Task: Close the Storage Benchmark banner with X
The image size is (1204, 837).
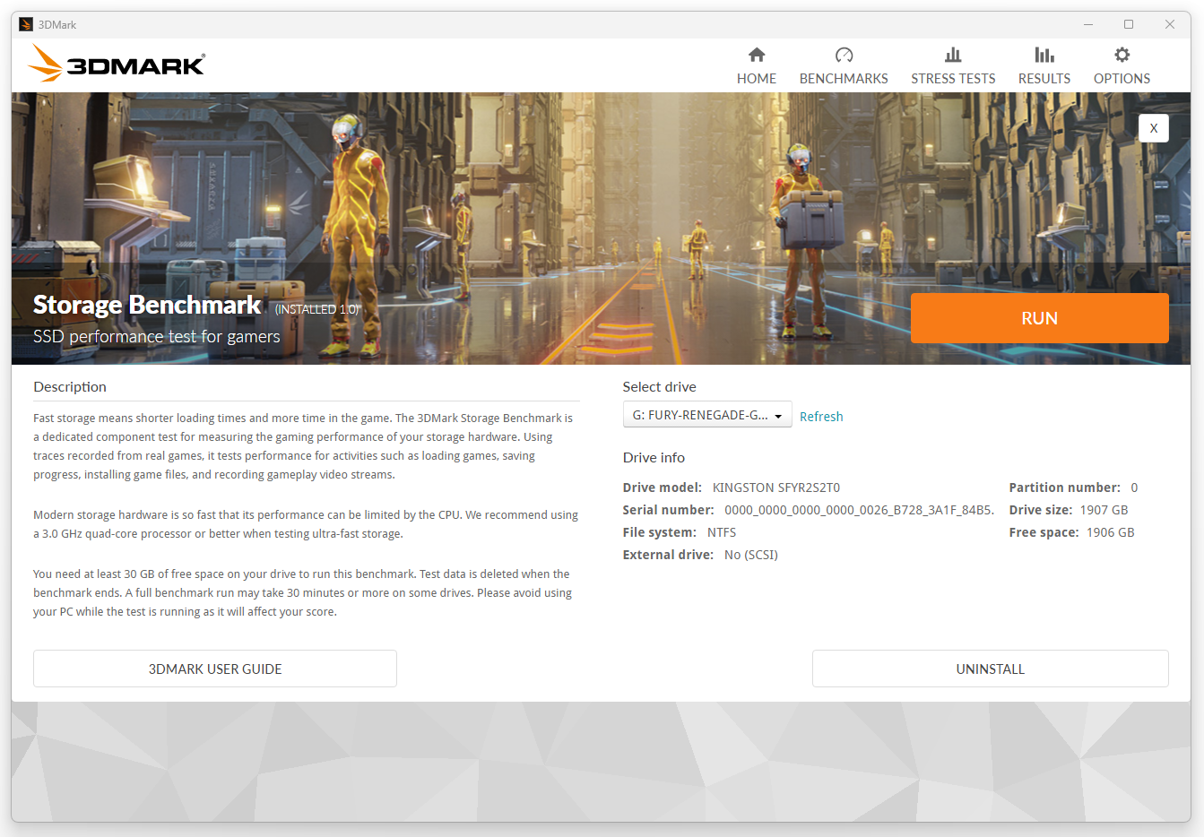Action: [x=1153, y=128]
